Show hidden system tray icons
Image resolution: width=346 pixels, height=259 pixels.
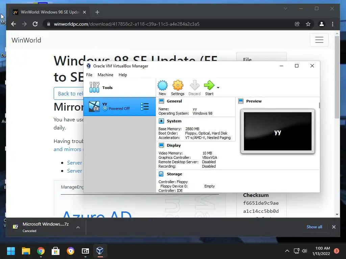pyautogui.click(x=287, y=251)
